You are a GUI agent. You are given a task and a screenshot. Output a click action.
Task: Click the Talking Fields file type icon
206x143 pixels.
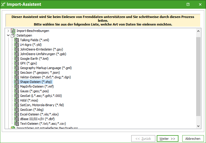pyautogui.click(x=17, y=40)
